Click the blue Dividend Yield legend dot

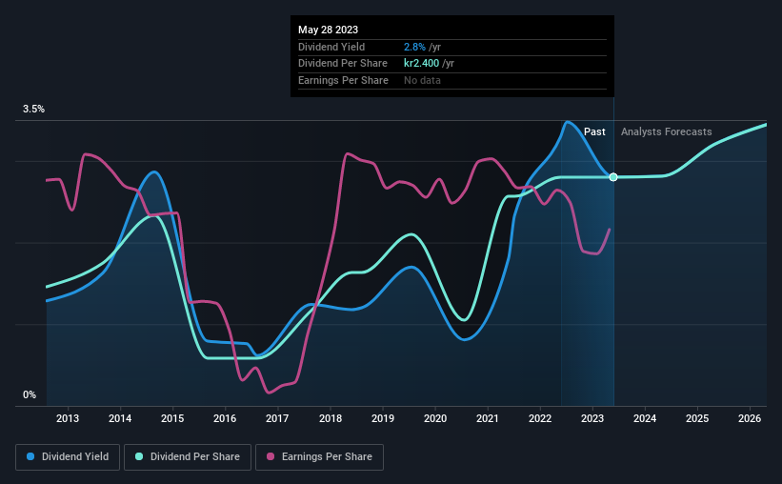30,456
